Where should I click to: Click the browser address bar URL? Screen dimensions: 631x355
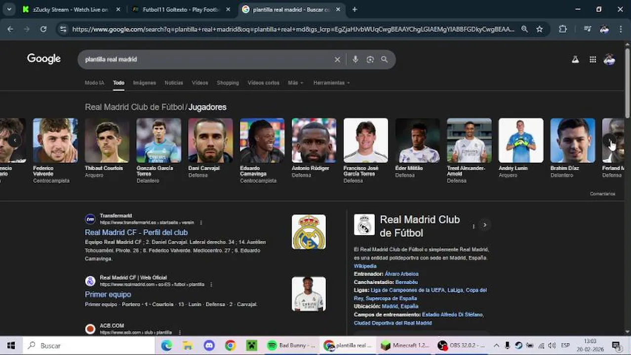[x=293, y=29]
